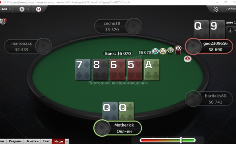Click the red H hand-history icon
This screenshot has width=236, height=144.
tap(38, 9)
